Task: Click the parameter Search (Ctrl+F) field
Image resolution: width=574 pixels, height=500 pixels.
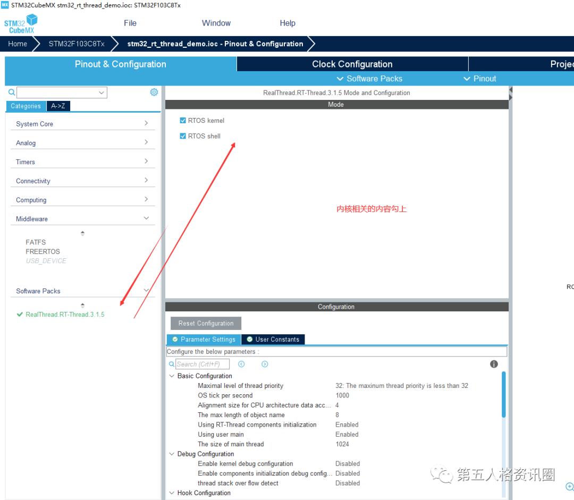Action: (x=202, y=364)
